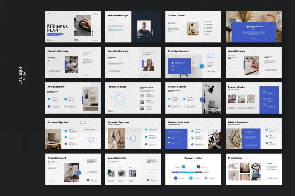This screenshot has height=196, width=295.
Task: Click the donut chart on the laptop Business Objectives slide
Action: click(x=91, y=139)
